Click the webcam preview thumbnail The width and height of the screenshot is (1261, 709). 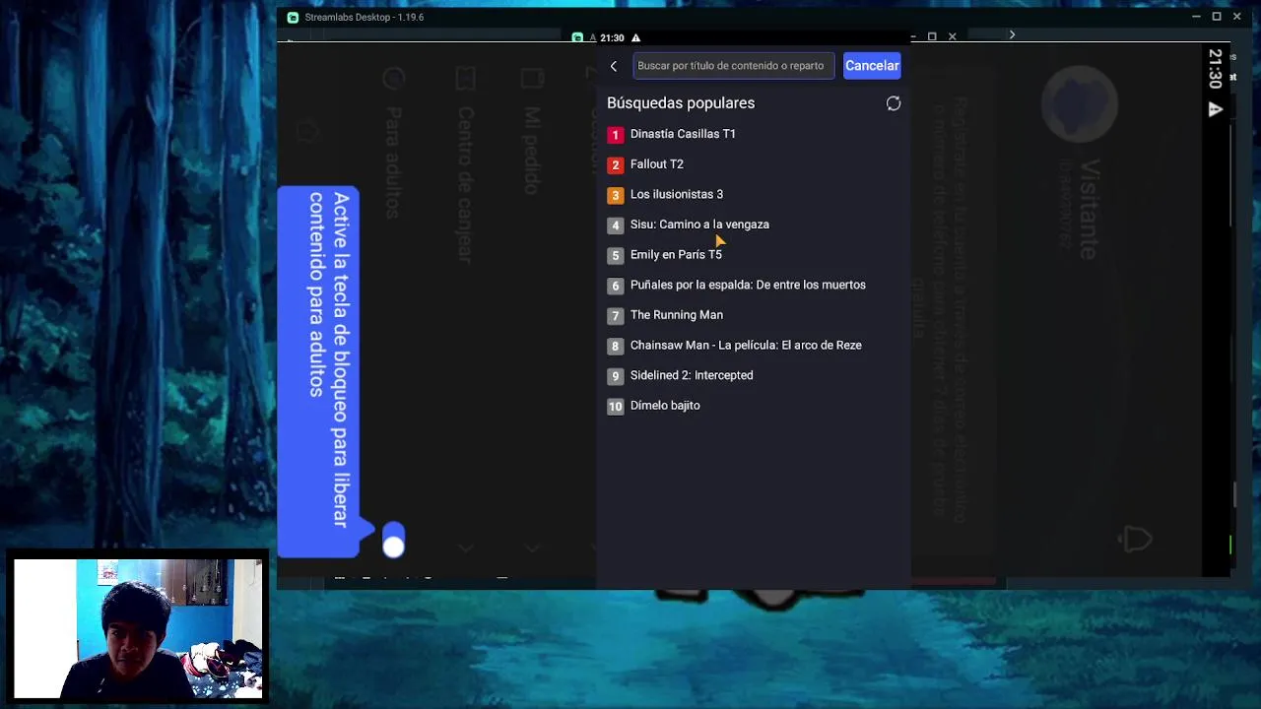click(x=139, y=628)
